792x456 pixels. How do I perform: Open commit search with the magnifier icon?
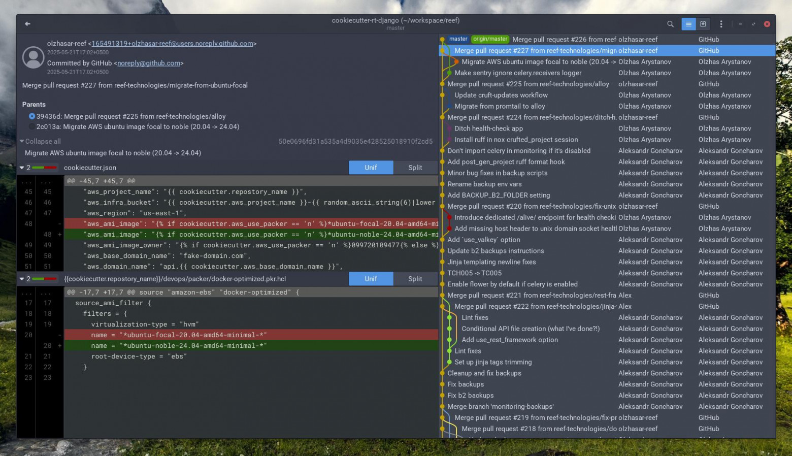coord(670,23)
